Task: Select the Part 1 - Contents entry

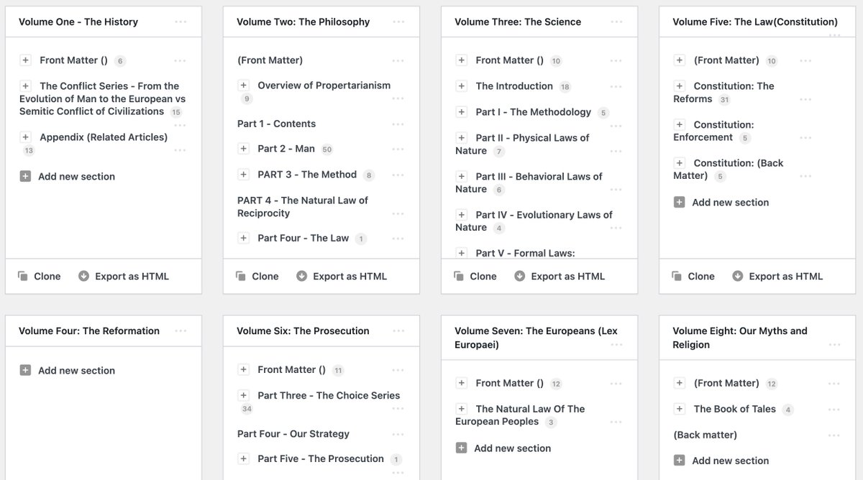Action: pyautogui.click(x=276, y=124)
